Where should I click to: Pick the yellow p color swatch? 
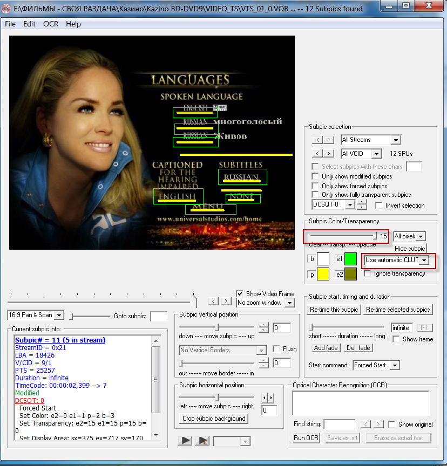[x=323, y=274]
